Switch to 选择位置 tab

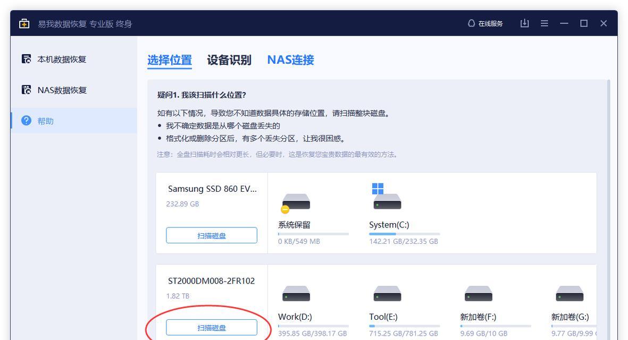tap(170, 60)
